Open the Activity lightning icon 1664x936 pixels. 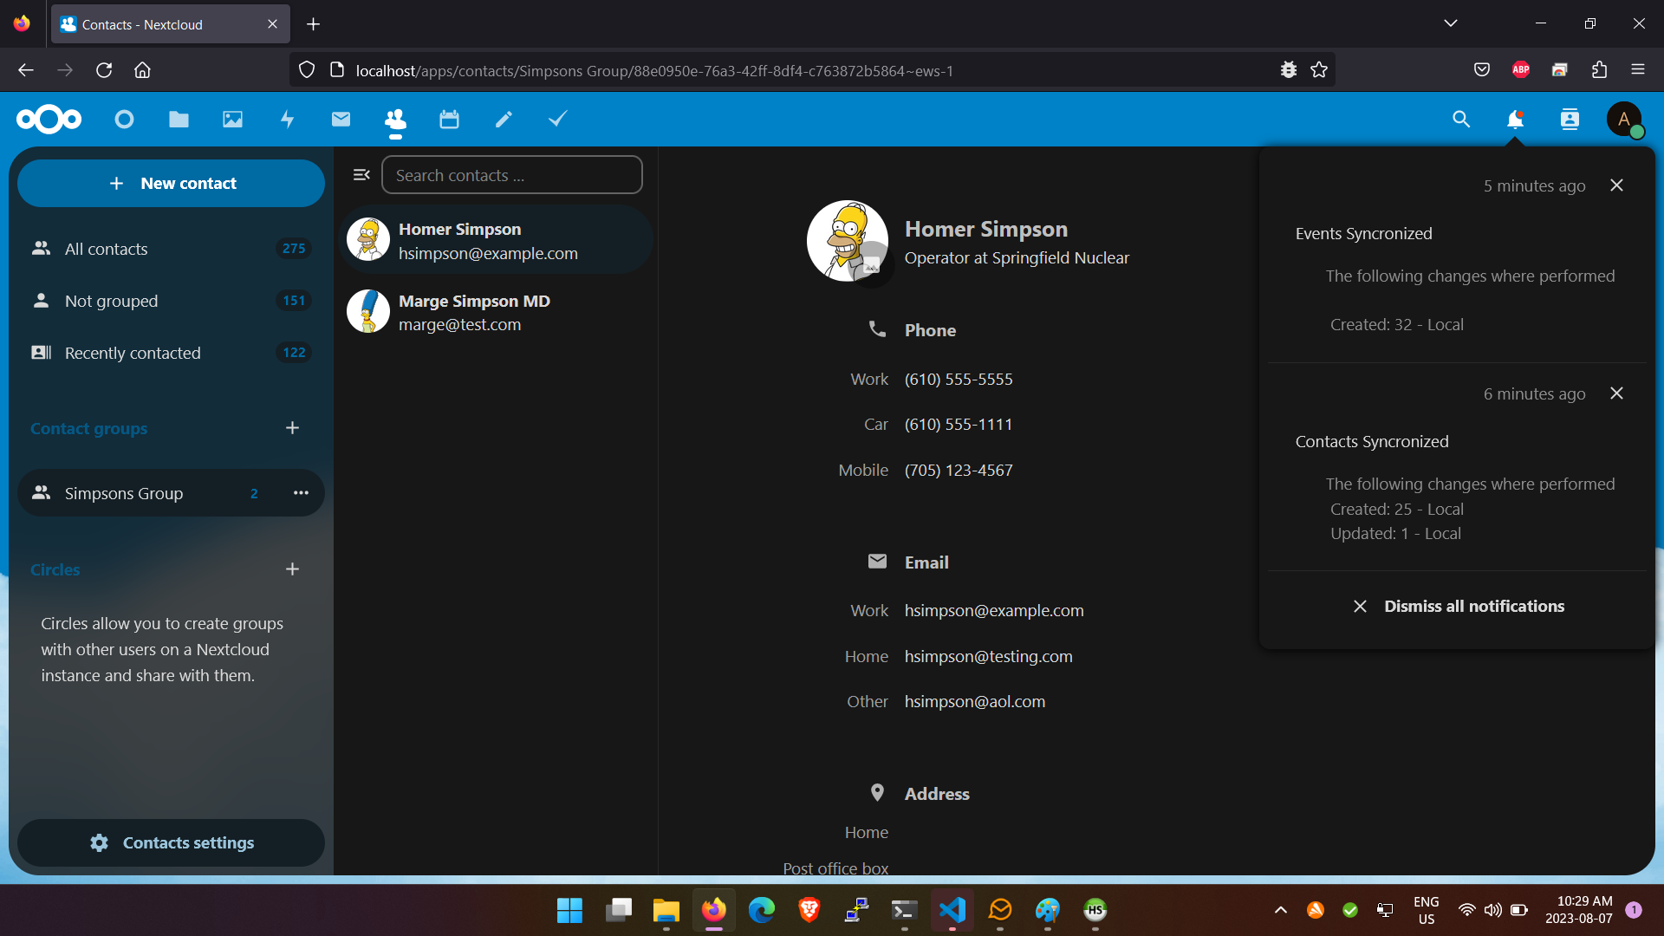(x=287, y=120)
